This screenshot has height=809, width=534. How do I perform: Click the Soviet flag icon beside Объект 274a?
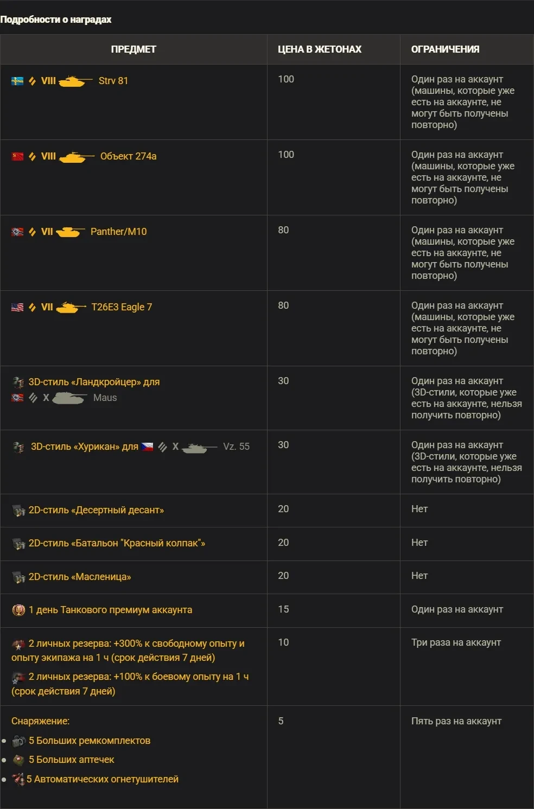(x=17, y=156)
